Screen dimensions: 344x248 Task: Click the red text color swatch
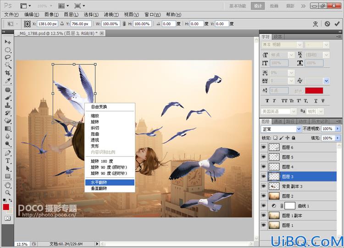click(314, 91)
